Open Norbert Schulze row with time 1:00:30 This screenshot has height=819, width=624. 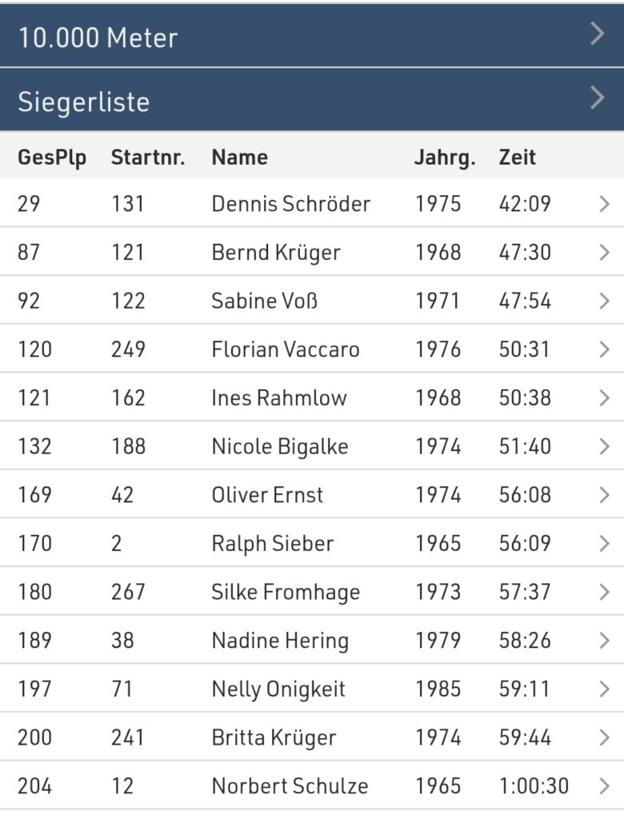[312, 786]
